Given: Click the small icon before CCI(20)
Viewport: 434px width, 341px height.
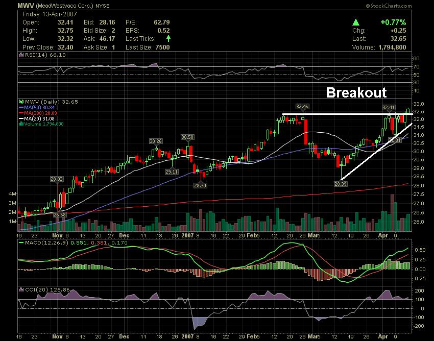Looking at the screenshot, I should [x=21, y=290].
